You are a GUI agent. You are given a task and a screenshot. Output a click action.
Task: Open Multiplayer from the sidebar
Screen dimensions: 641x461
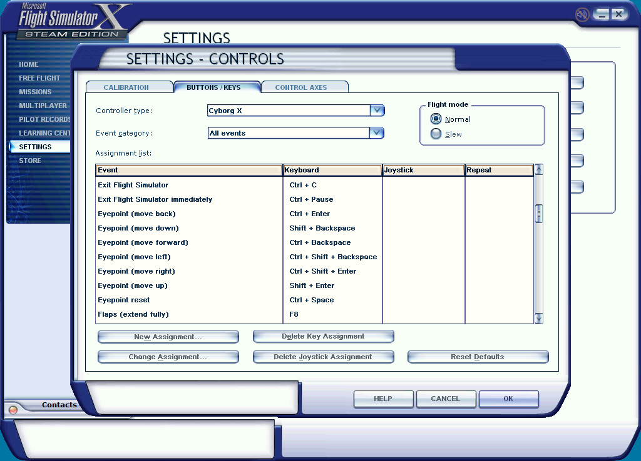43,105
